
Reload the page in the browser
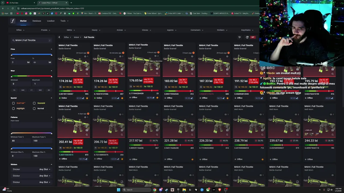(13, 8)
